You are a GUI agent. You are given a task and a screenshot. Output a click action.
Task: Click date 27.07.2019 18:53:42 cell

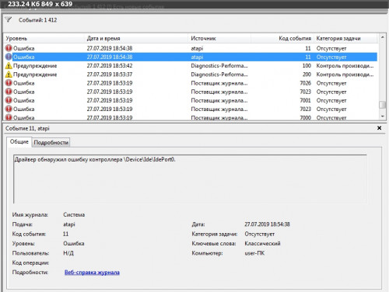[110, 66]
